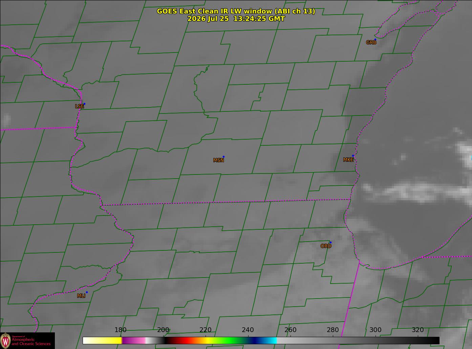Image resolution: width=472 pixels, height=349 pixels.
Task: Select the ORD station marker dot
Action: click(330, 243)
